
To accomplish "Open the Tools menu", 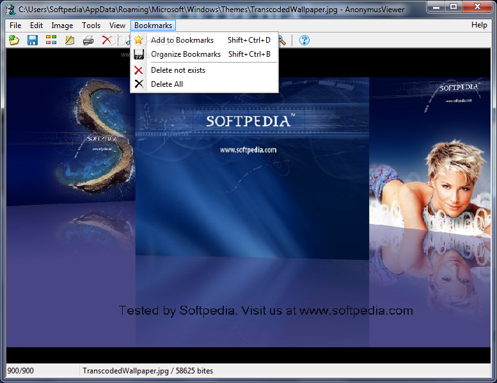I will pyautogui.click(x=91, y=26).
